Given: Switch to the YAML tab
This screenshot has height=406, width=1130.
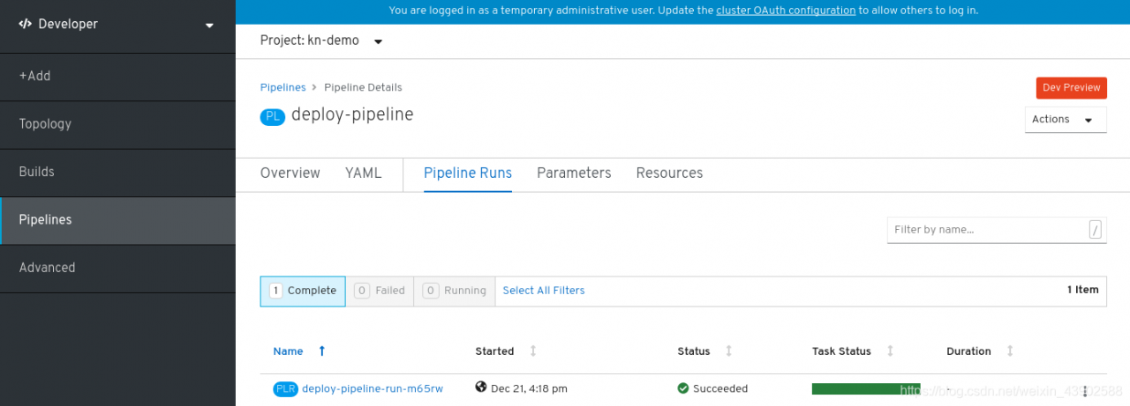Looking at the screenshot, I should 364,173.
